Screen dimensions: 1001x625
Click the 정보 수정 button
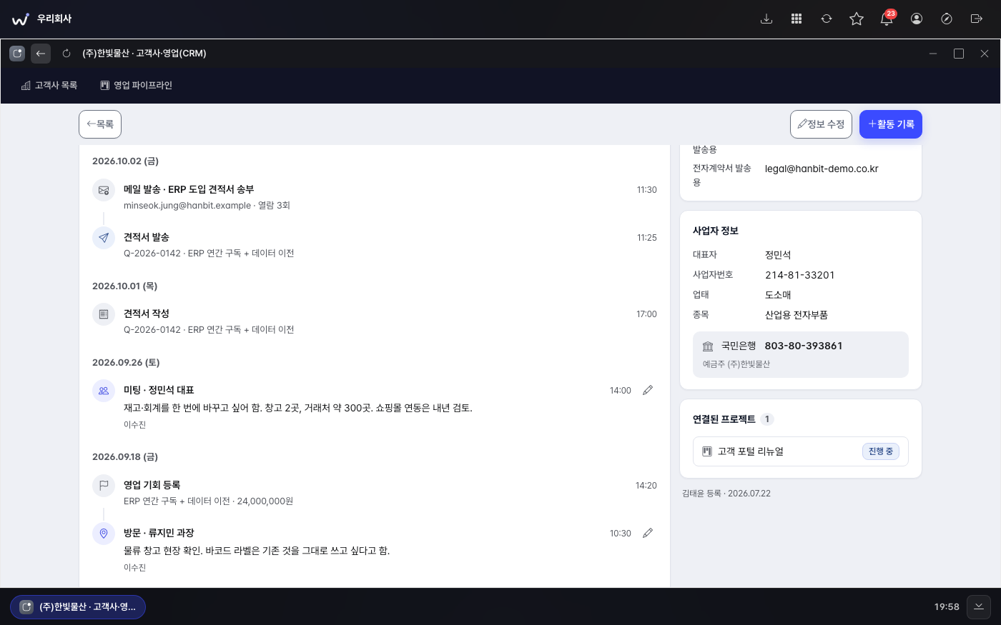coord(821,124)
